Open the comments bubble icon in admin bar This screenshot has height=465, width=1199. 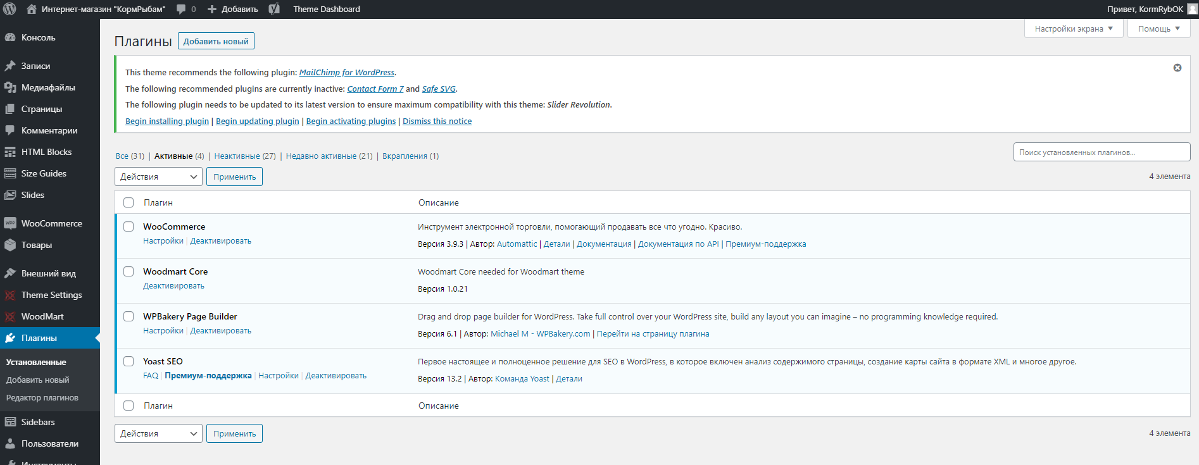pos(182,9)
